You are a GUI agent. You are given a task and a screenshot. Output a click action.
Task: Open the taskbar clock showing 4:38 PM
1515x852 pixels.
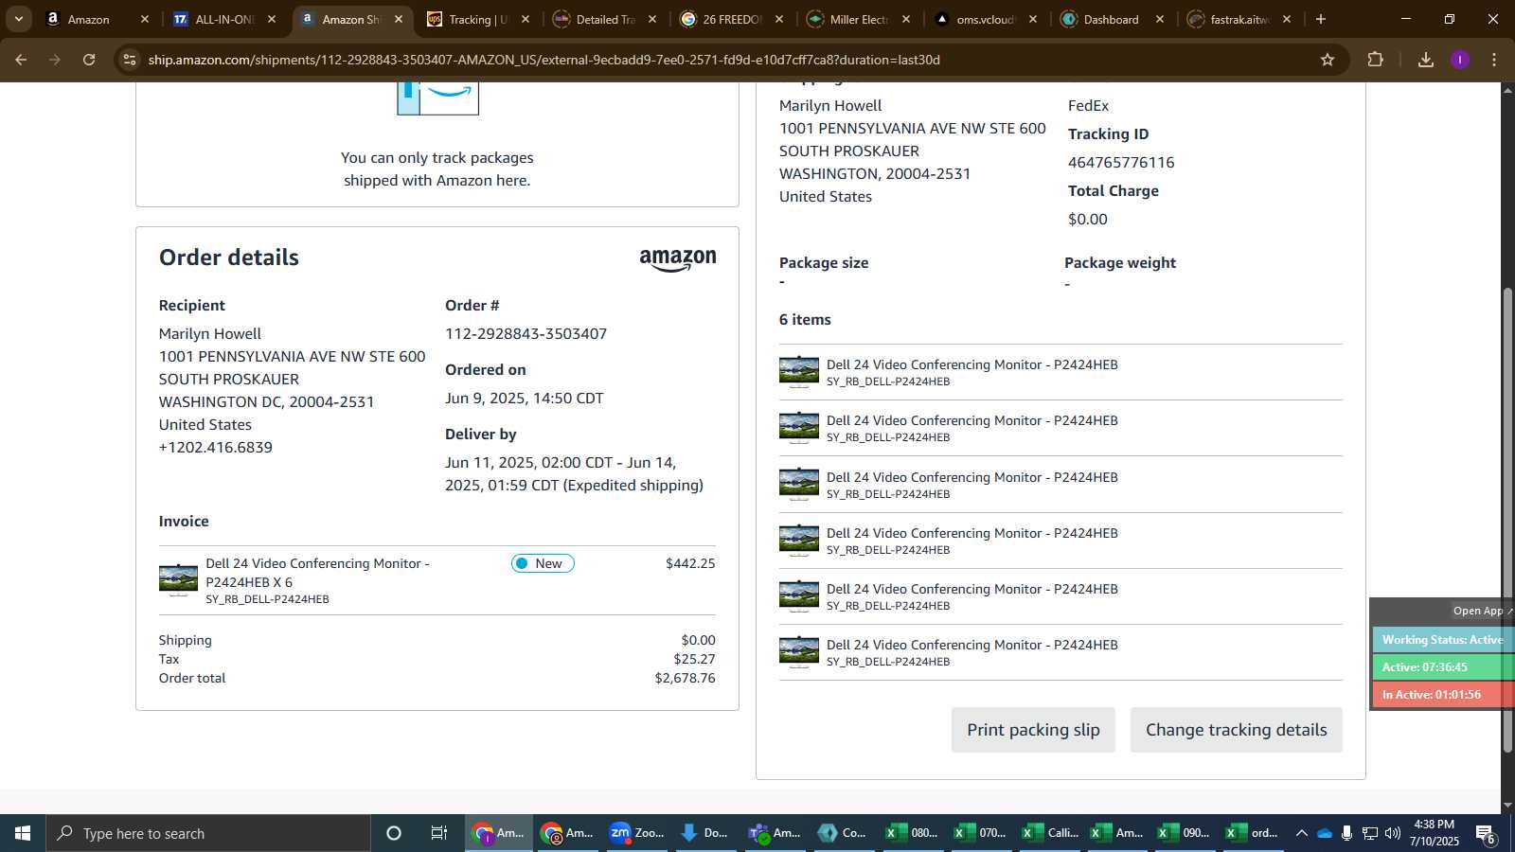coord(1434,833)
